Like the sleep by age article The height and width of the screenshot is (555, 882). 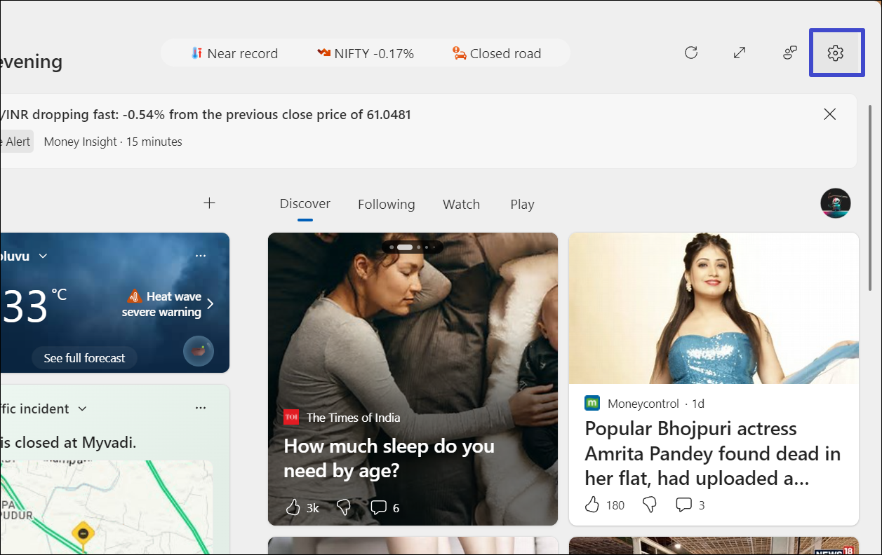(293, 507)
